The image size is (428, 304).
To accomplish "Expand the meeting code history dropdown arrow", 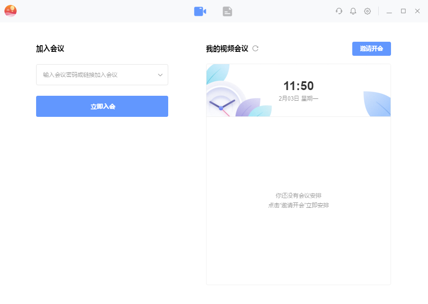I will coord(160,75).
